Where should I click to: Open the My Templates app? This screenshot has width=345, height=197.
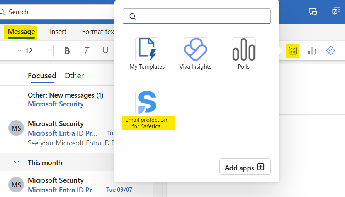coord(147,49)
